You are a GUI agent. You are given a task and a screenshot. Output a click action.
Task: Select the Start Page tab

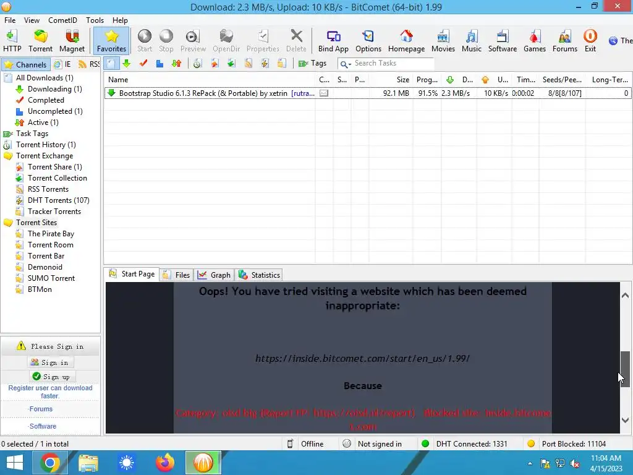pyautogui.click(x=132, y=274)
